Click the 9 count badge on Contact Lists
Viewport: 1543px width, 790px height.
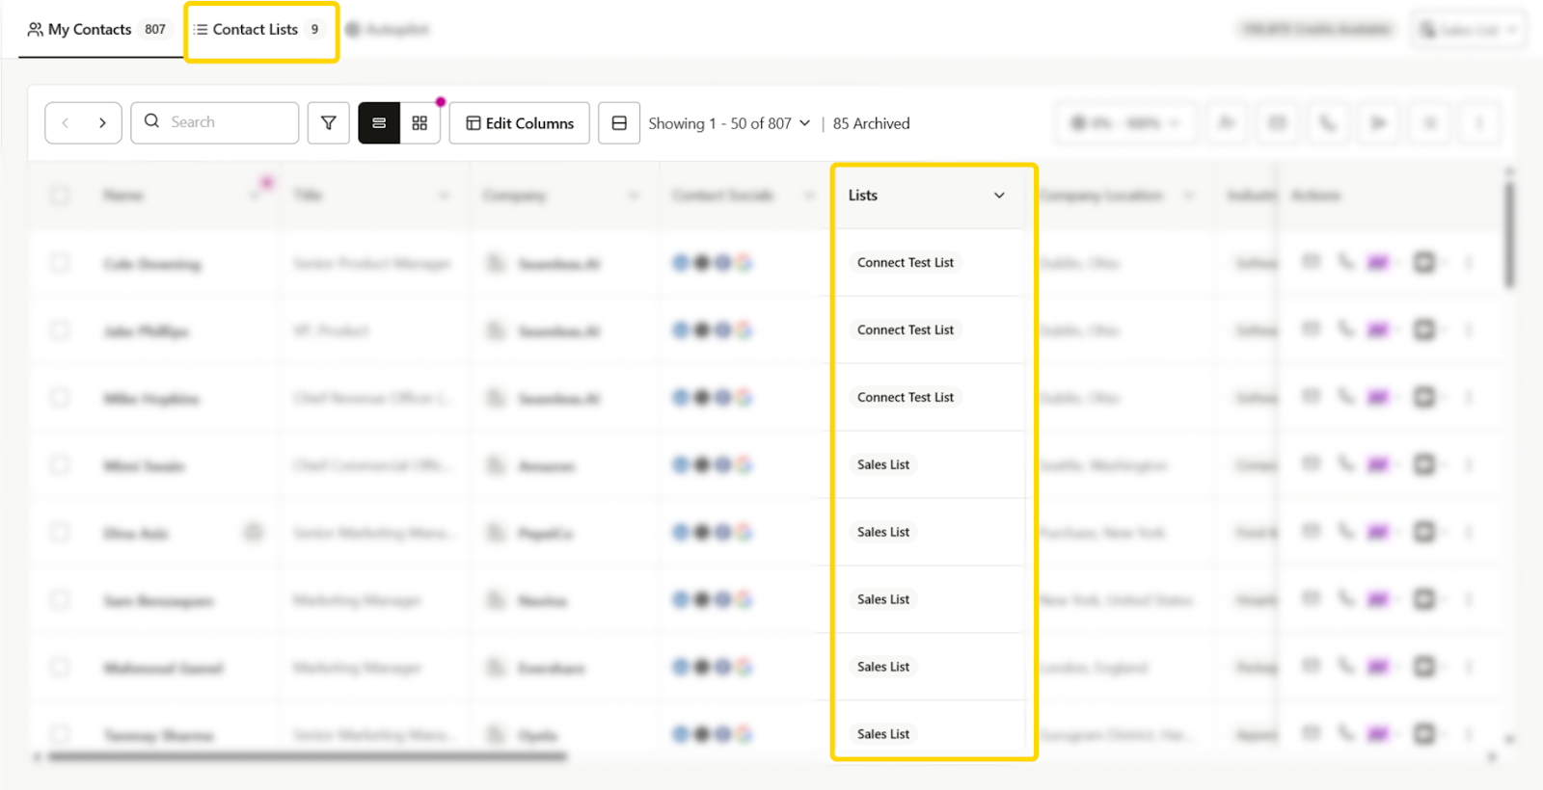coord(314,30)
